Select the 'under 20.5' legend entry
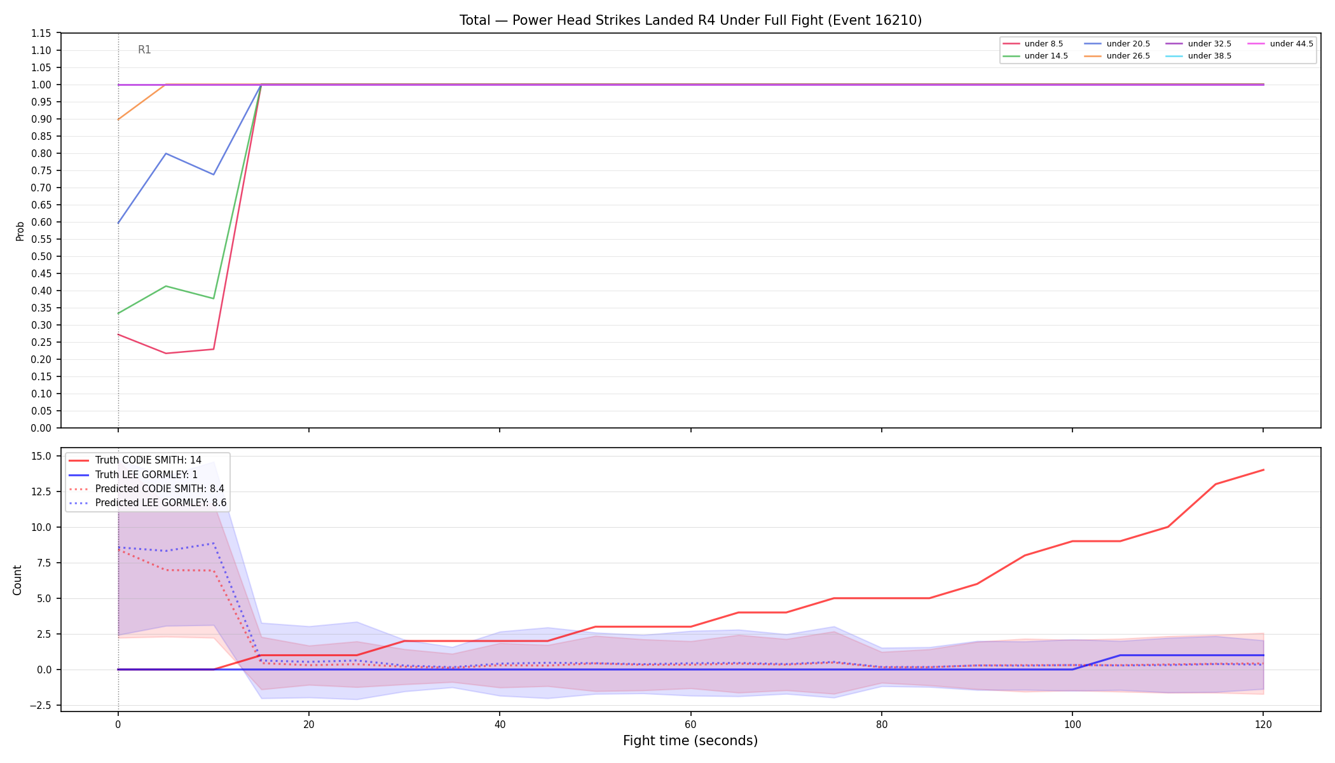The image size is (1335, 763). [1117, 44]
